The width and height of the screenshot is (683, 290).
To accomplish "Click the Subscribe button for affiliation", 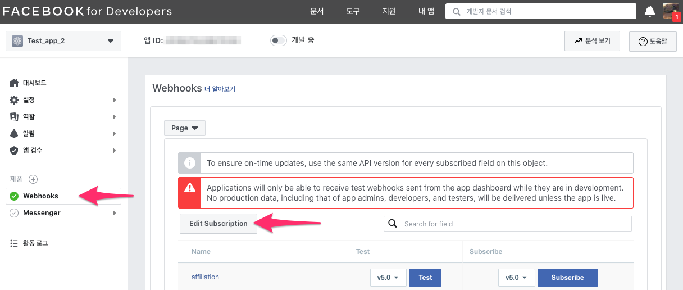I will tap(568, 278).
